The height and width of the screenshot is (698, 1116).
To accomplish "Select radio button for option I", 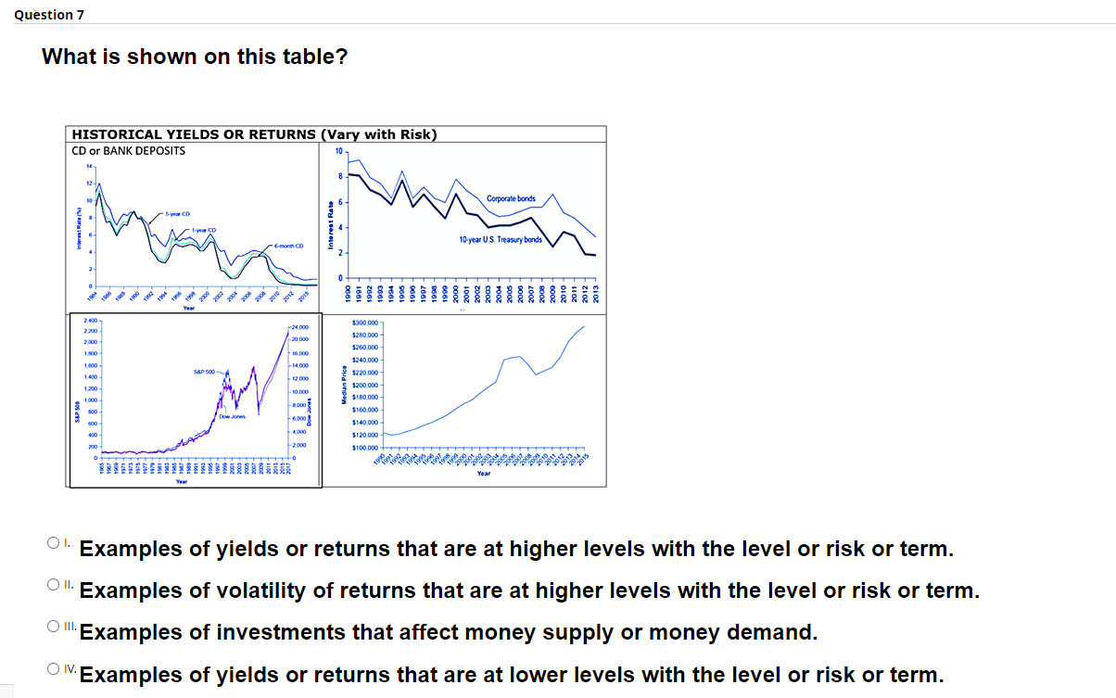I will pyautogui.click(x=54, y=542).
